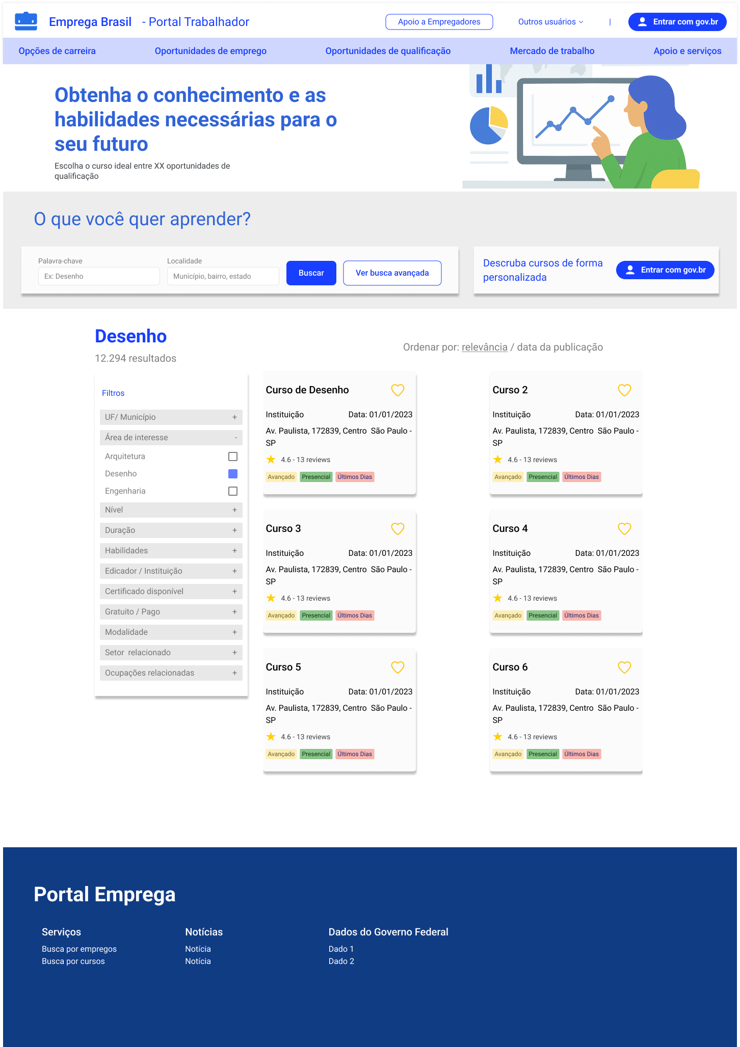
Task: Click the Últimos Dias tag on Curso 3
Action: pos(355,615)
